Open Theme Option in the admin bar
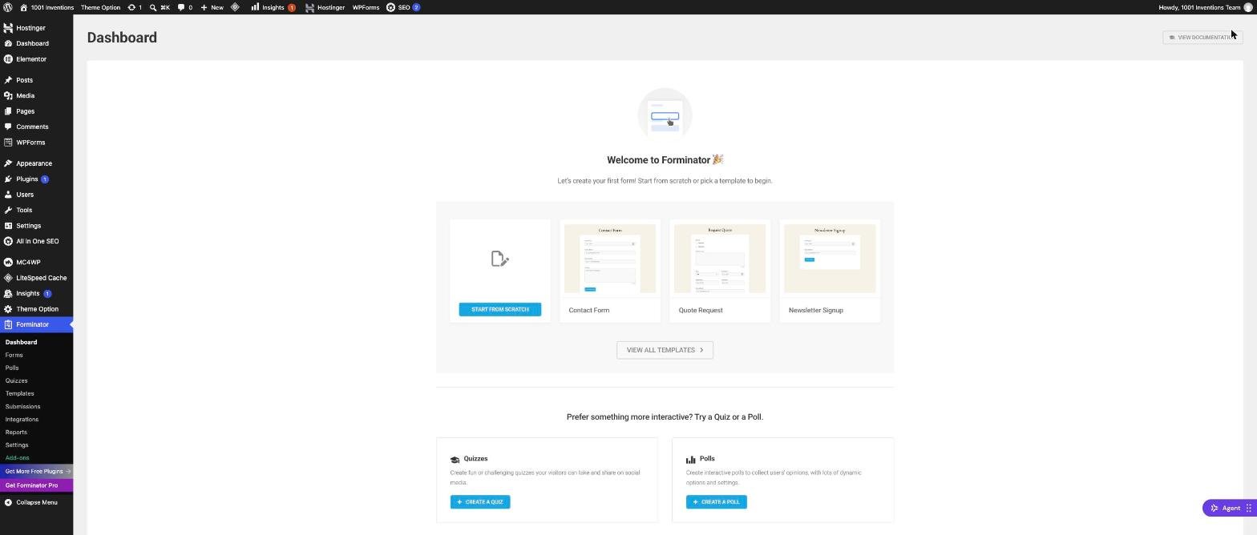The image size is (1257, 535). click(x=100, y=7)
